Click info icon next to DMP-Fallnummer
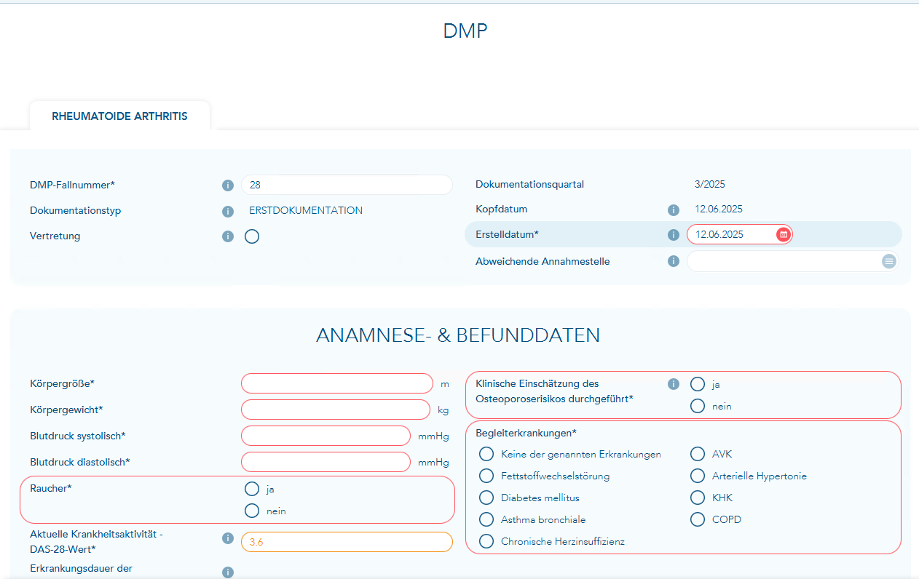The width and height of the screenshot is (919, 579). 228,185
